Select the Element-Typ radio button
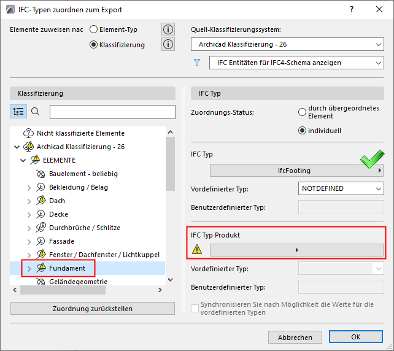 coord(93,29)
